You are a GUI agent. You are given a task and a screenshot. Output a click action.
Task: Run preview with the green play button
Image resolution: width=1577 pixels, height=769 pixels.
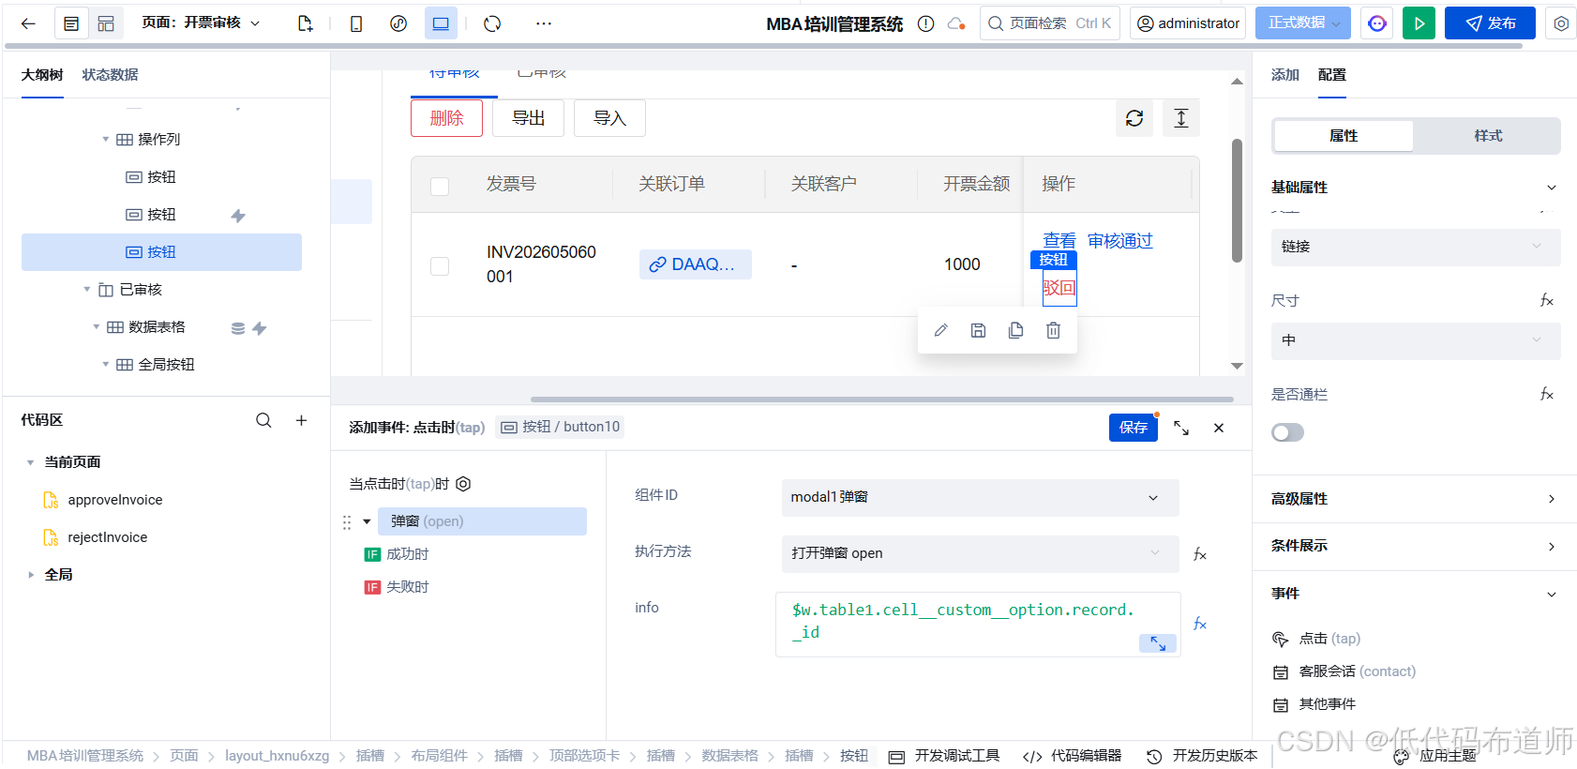click(1419, 23)
